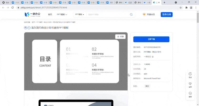Close the active tab with its X
Screen dimensions: 199x106
click(x=159, y=2)
